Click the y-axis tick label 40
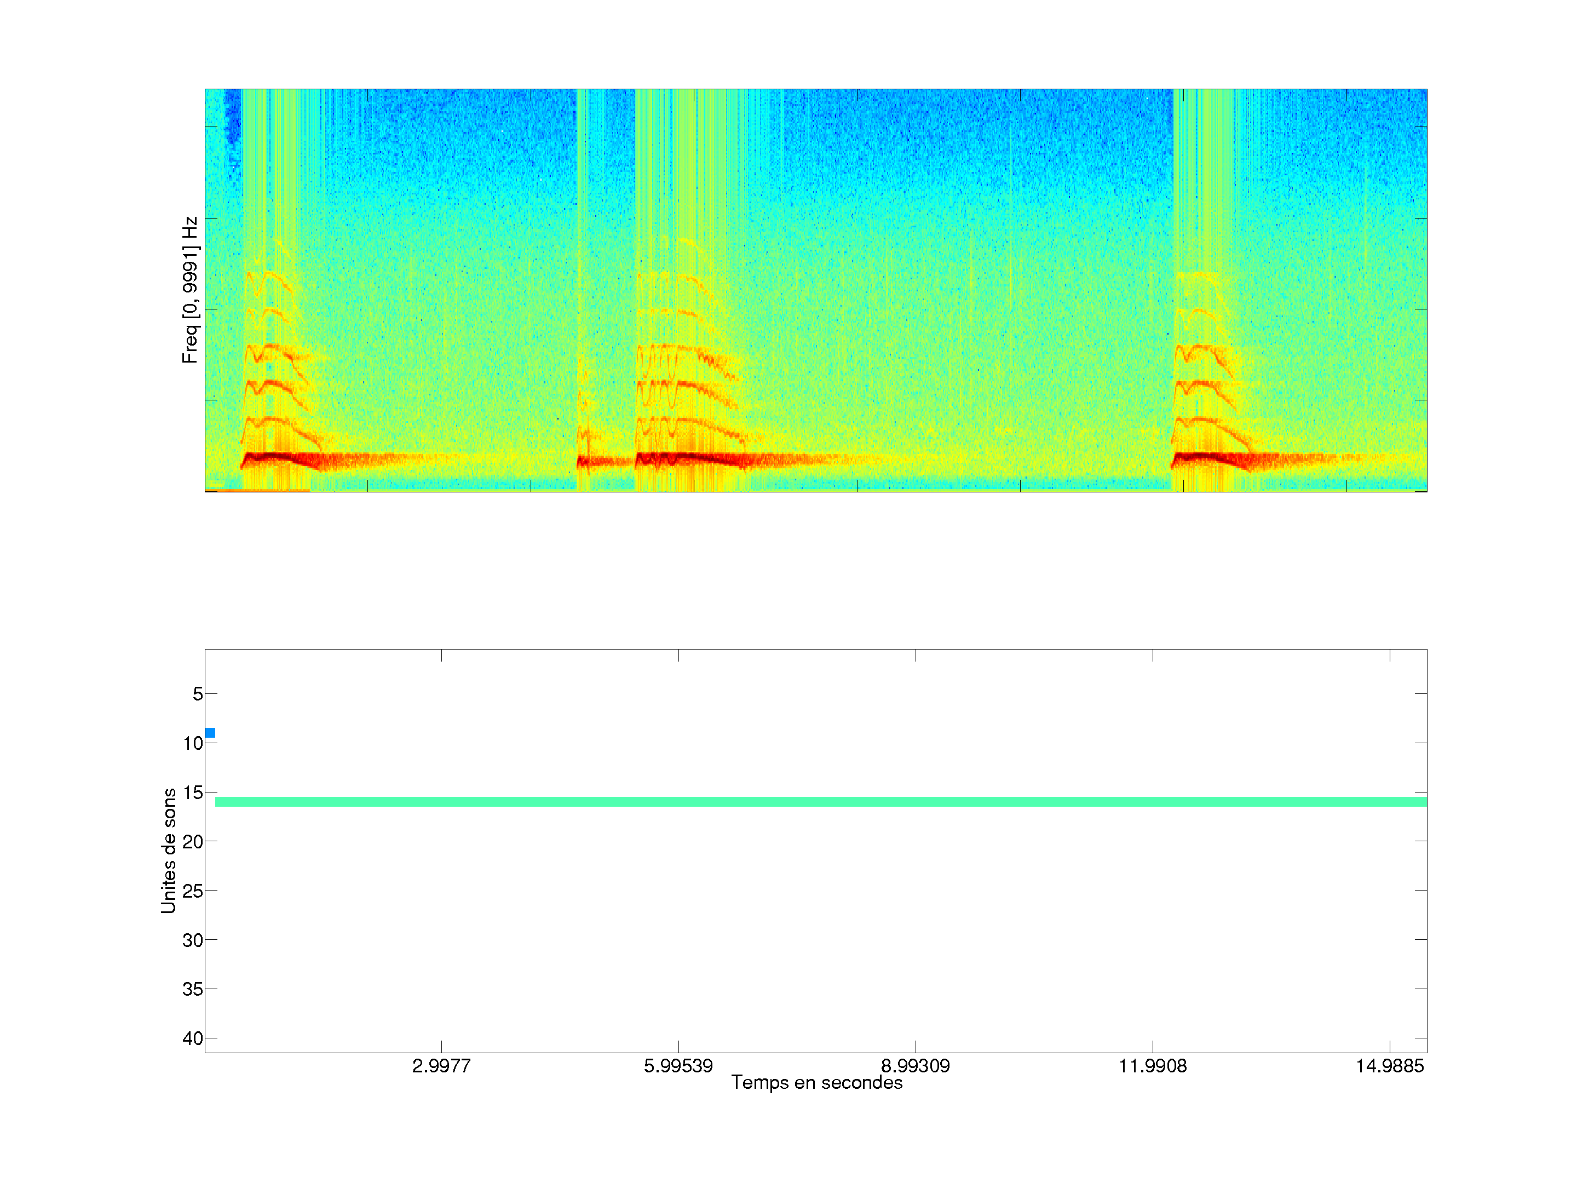The height and width of the screenshot is (1183, 1577). 193,1039
